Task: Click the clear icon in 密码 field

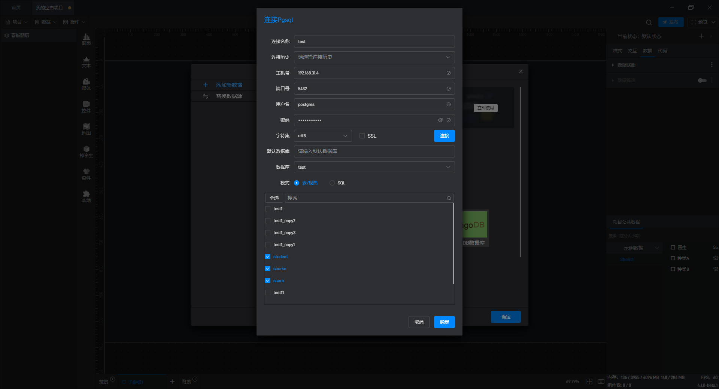Action: [x=449, y=120]
